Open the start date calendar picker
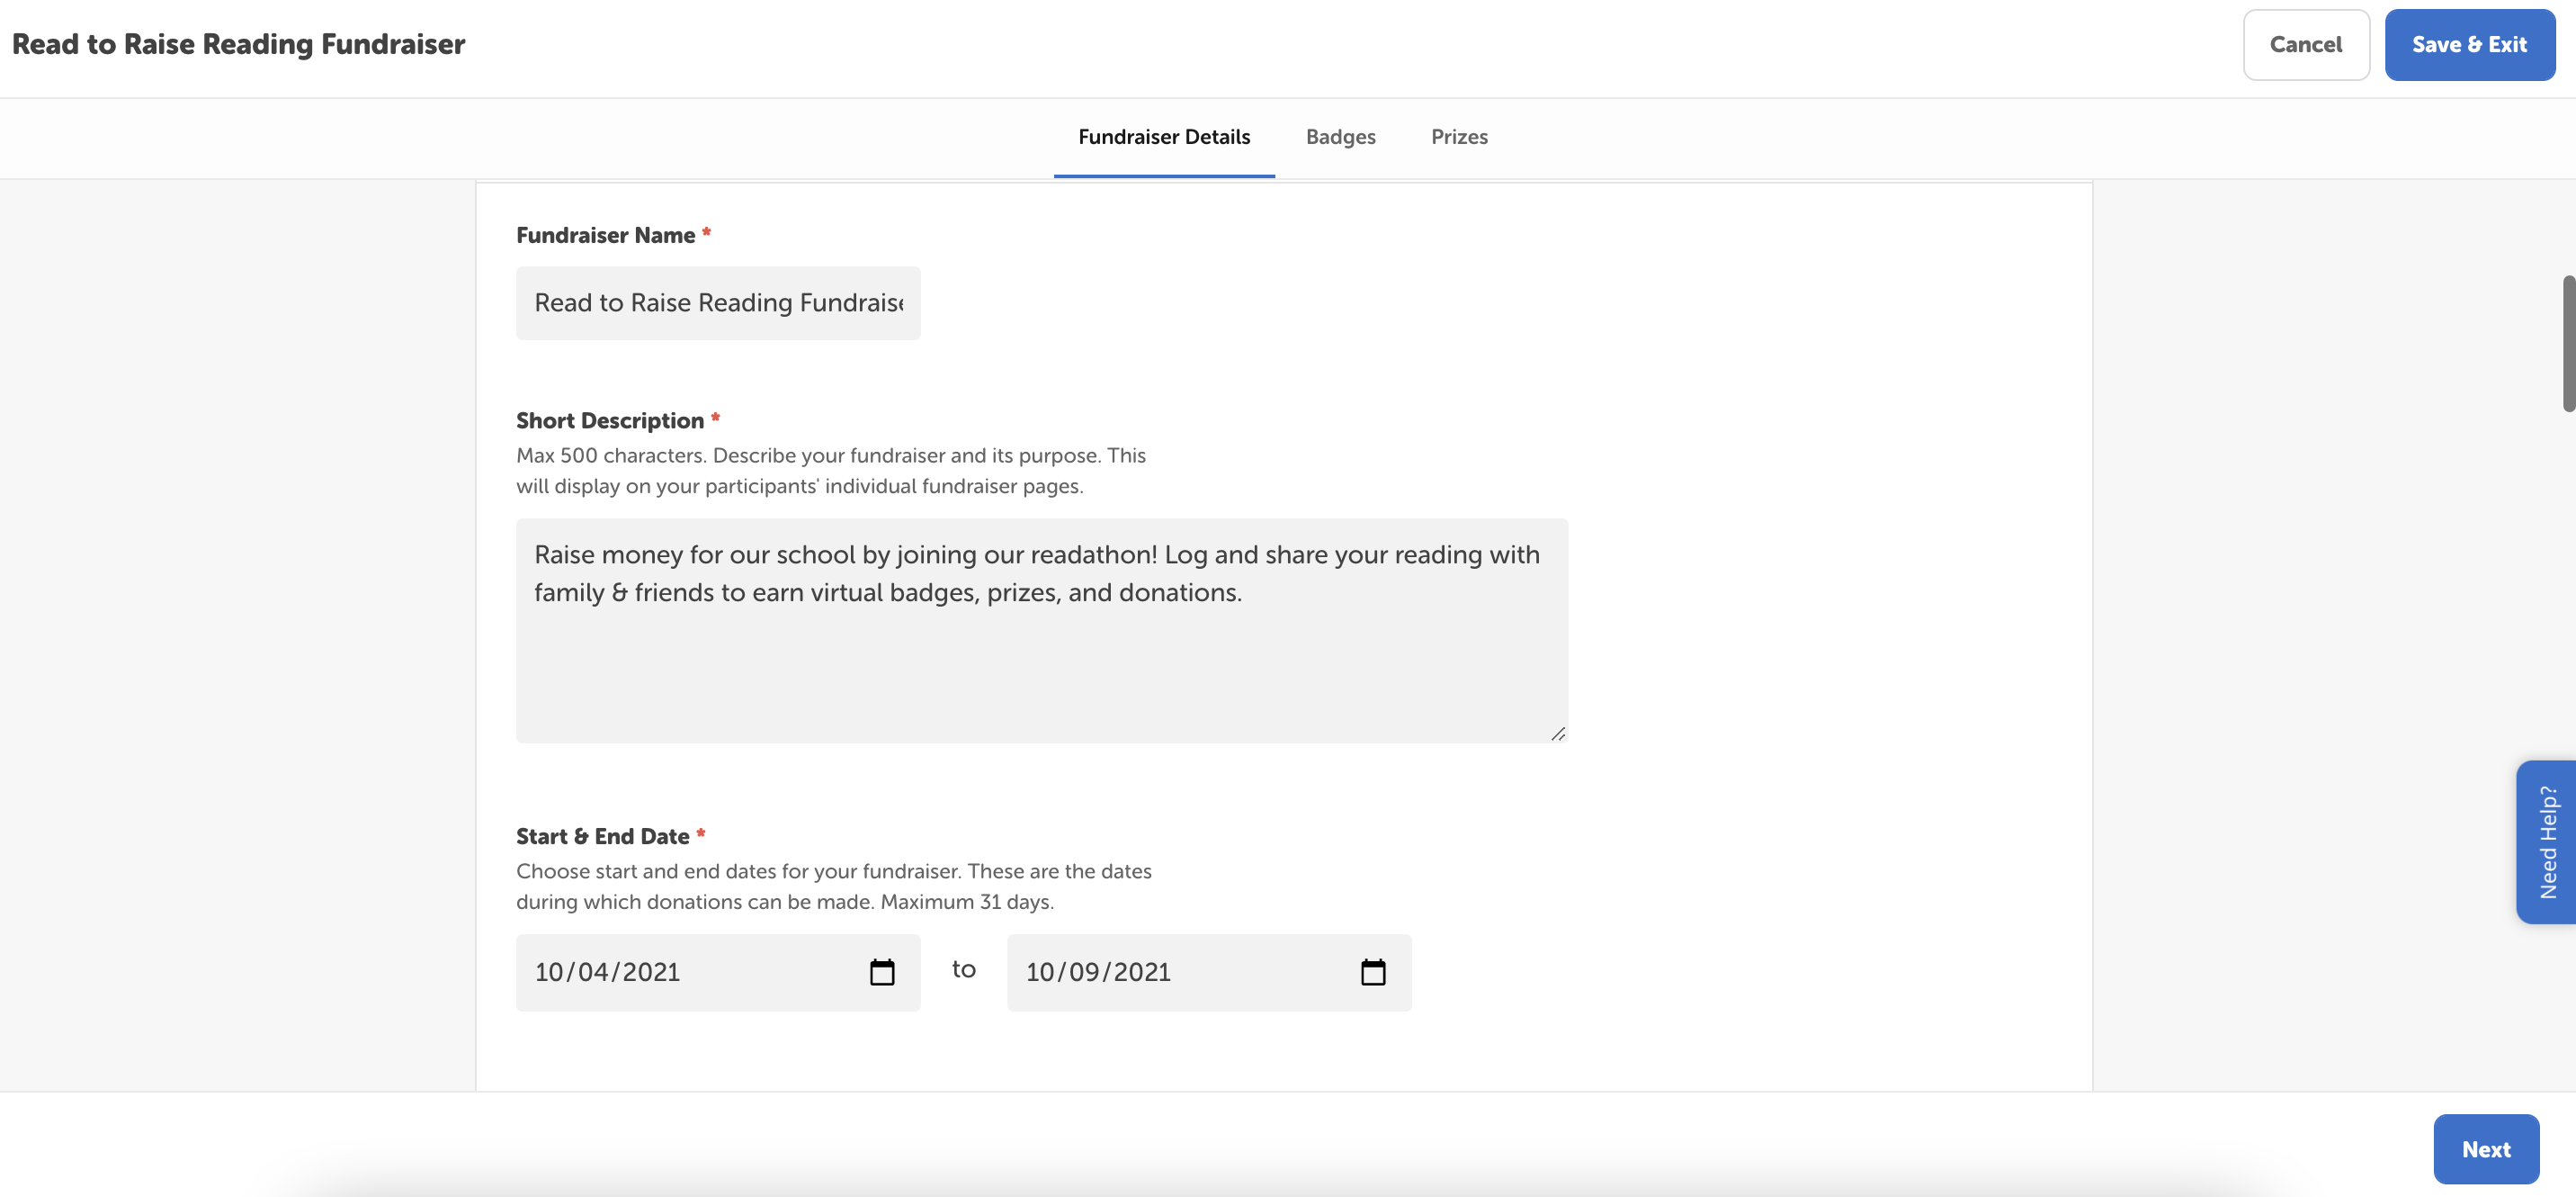This screenshot has width=2576, height=1197. [x=881, y=972]
